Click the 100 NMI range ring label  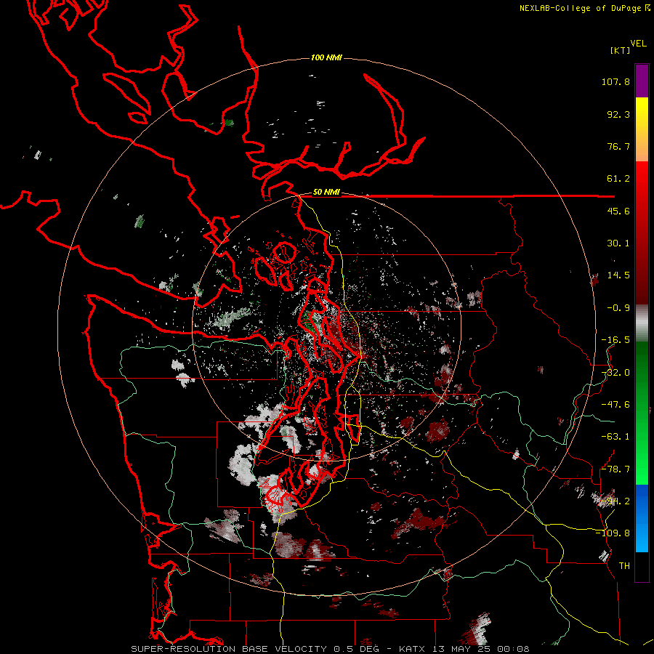[x=326, y=57]
